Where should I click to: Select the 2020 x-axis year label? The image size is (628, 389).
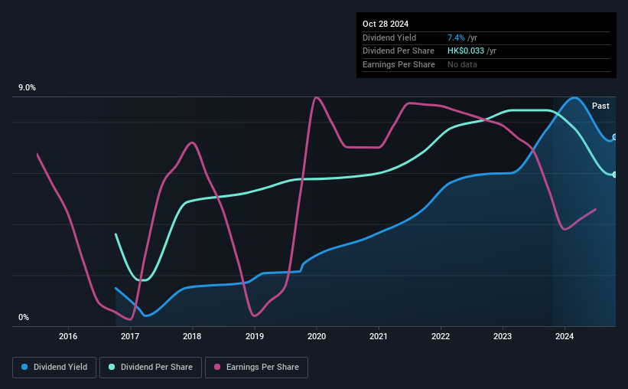pyautogui.click(x=316, y=337)
